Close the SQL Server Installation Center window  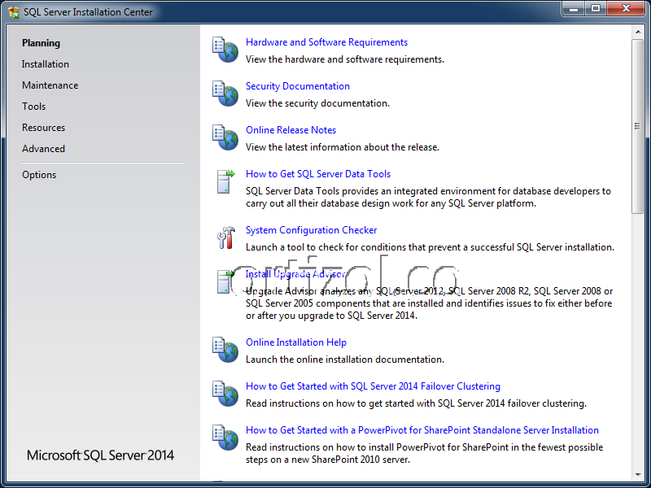(626, 8)
